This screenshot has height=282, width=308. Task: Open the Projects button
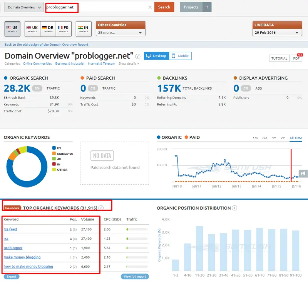tap(191, 7)
